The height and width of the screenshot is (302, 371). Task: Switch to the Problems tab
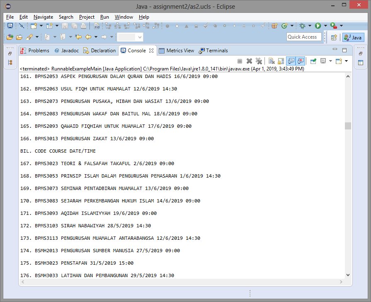pyautogui.click(x=35, y=51)
